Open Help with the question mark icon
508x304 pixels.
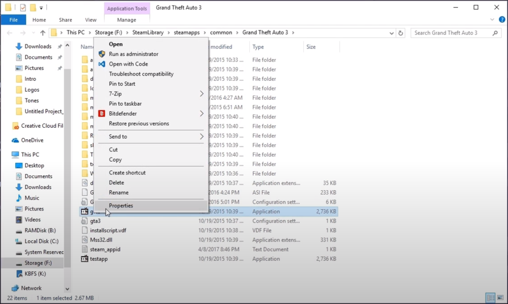pos(501,20)
